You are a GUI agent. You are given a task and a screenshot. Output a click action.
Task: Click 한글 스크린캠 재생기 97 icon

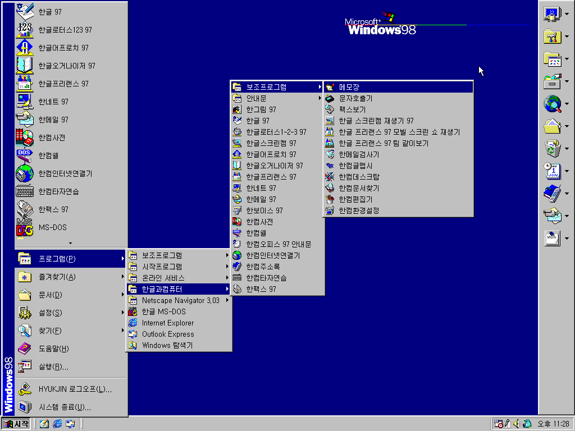(330, 121)
